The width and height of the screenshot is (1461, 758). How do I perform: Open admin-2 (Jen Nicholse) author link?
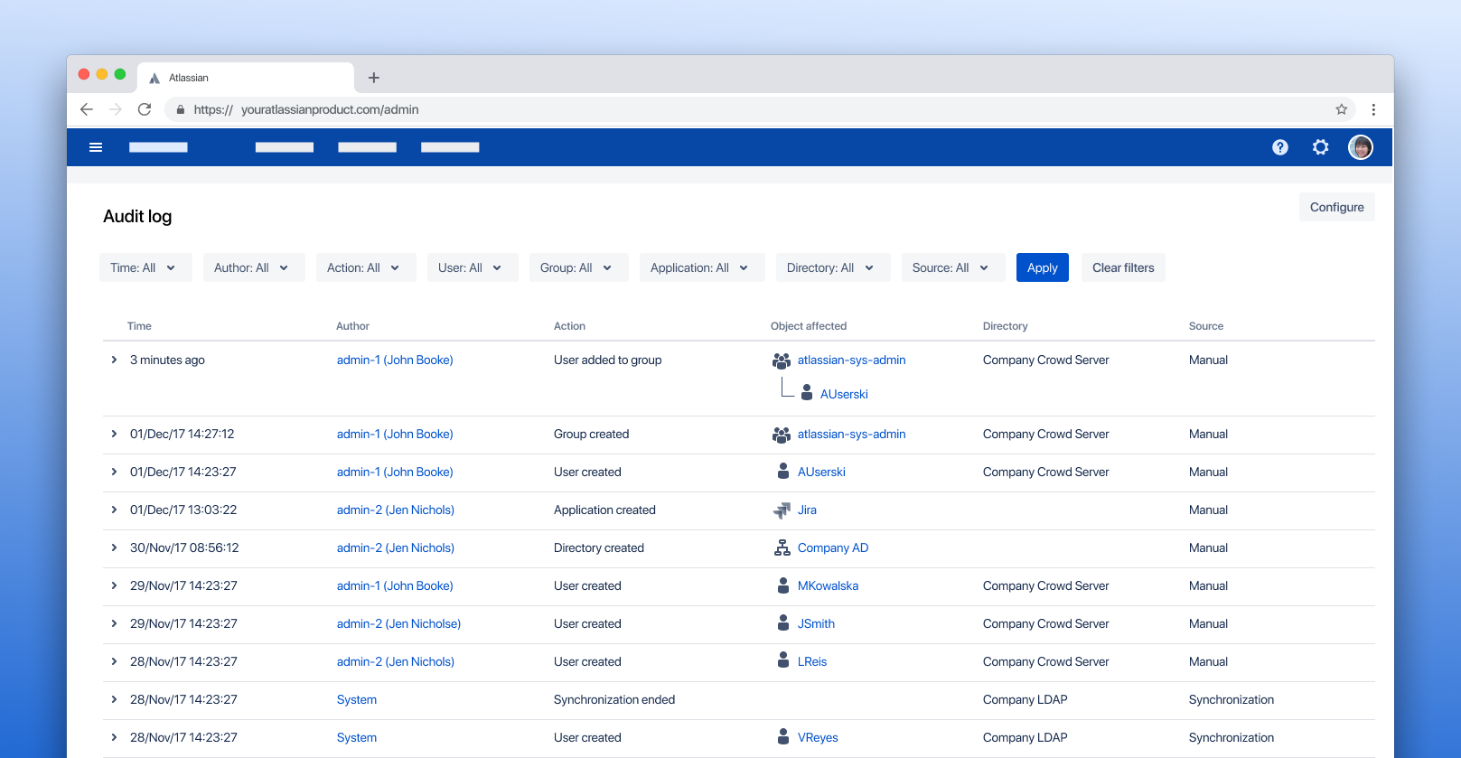398,623
